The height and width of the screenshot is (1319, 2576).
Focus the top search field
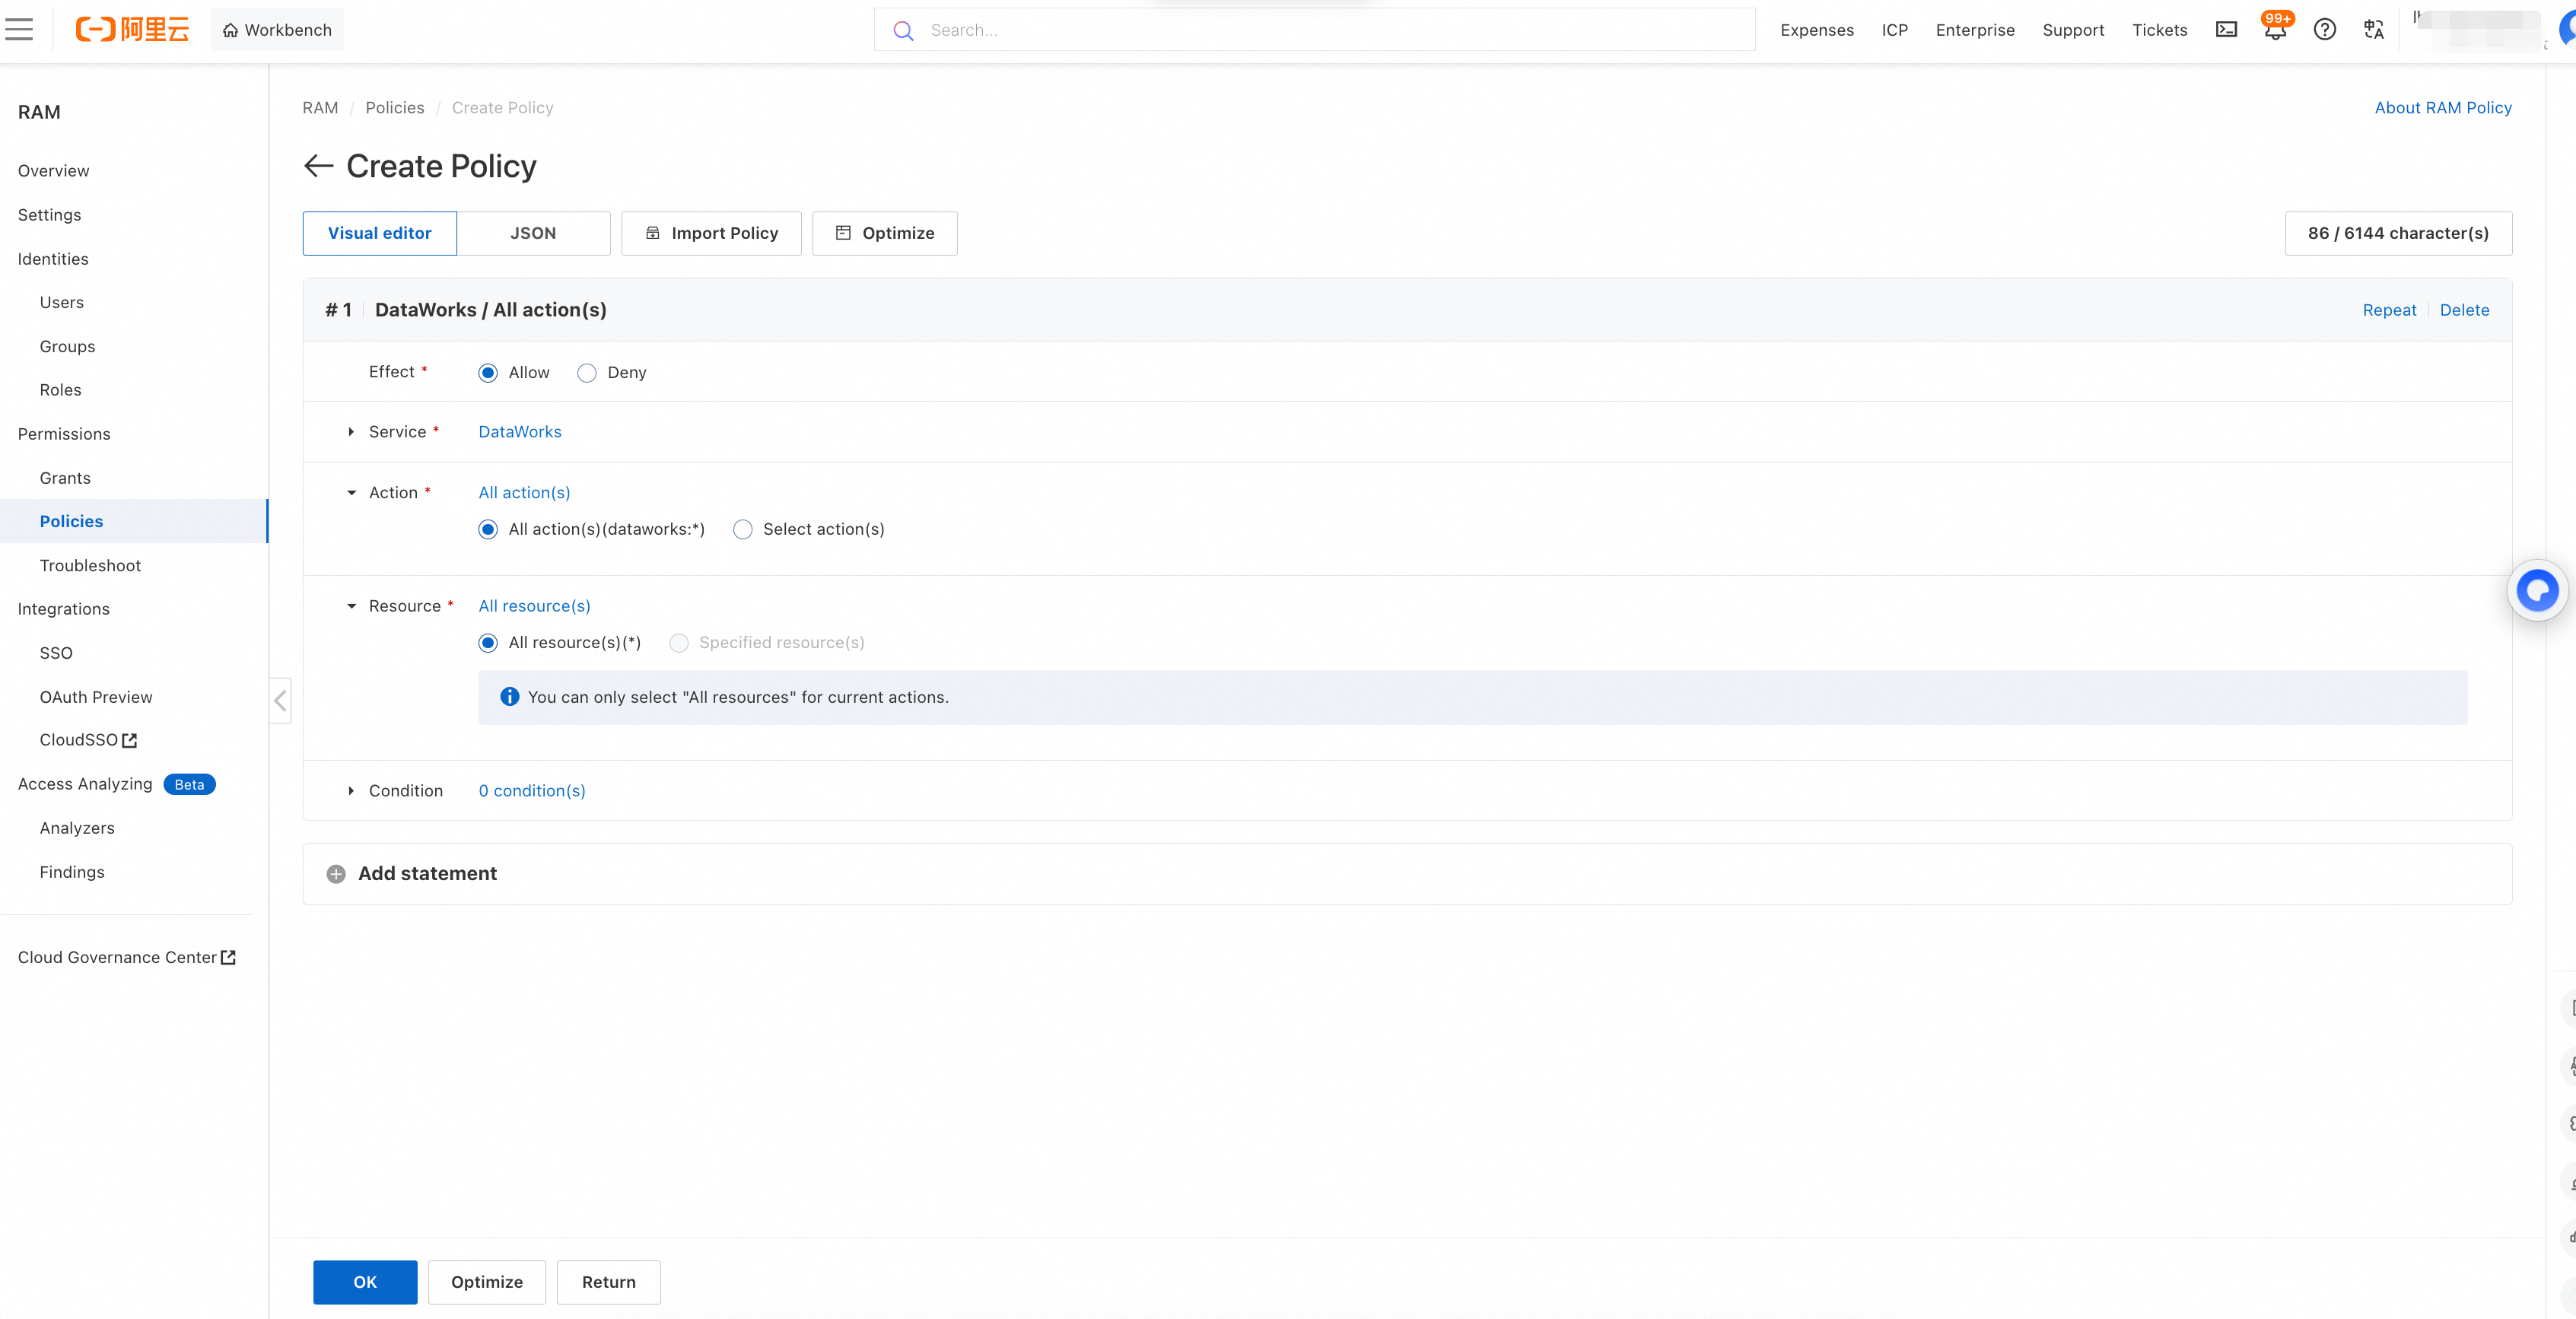pyautogui.click(x=1315, y=30)
